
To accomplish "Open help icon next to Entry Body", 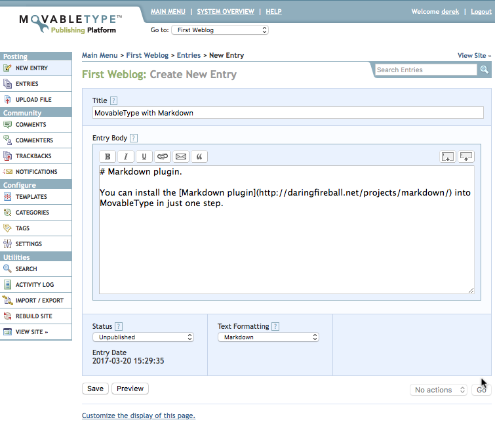I will click(134, 138).
